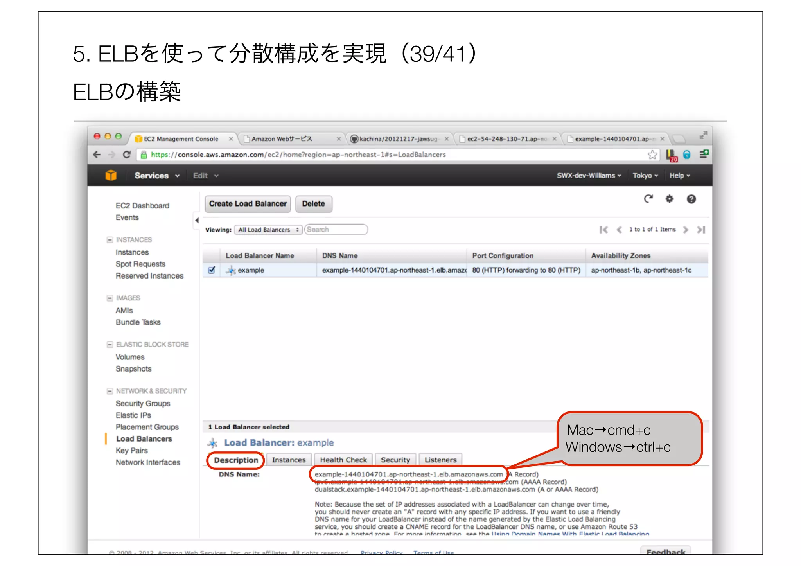Screen dimensions: 801x566
Task: Switch to the ec2-54-248-130-71 browser tab
Action: pos(507,139)
